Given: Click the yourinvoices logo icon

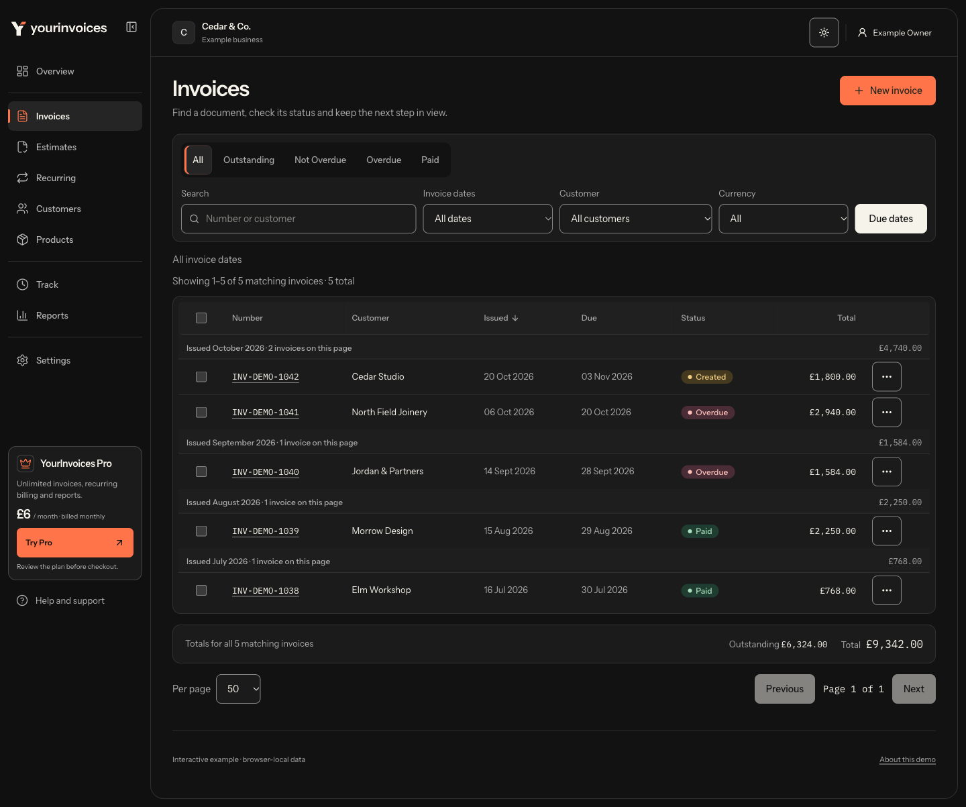Looking at the screenshot, I should [x=18, y=28].
